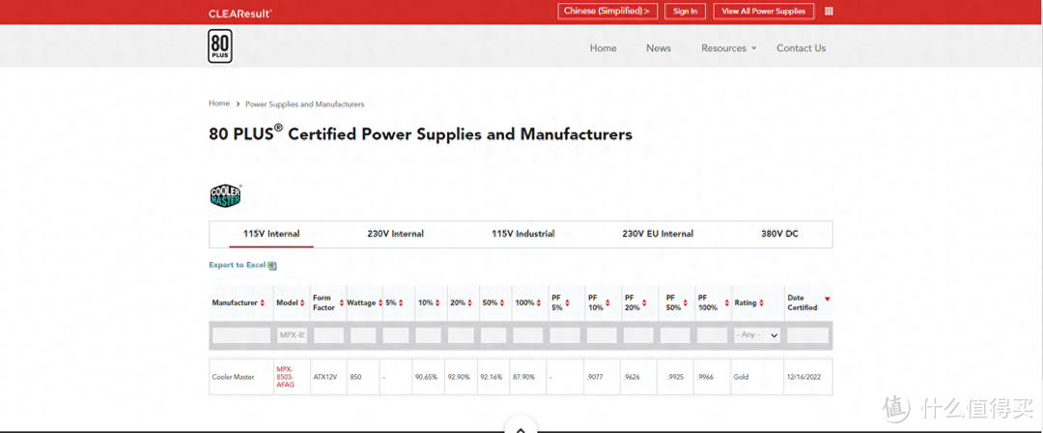Switch language to Chinese (Simplified)
This screenshot has width=1043, height=433.
tap(606, 12)
